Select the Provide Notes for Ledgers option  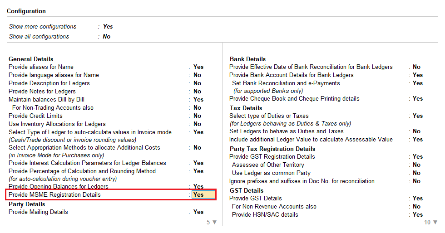tap(42, 91)
